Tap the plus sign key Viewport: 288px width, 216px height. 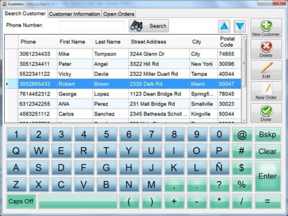coord(174,202)
